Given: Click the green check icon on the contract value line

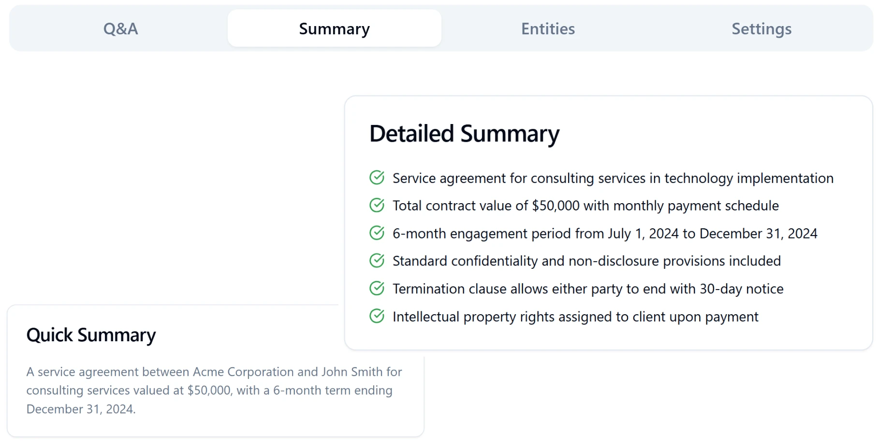Looking at the screenshot, I should click(377, 205).
